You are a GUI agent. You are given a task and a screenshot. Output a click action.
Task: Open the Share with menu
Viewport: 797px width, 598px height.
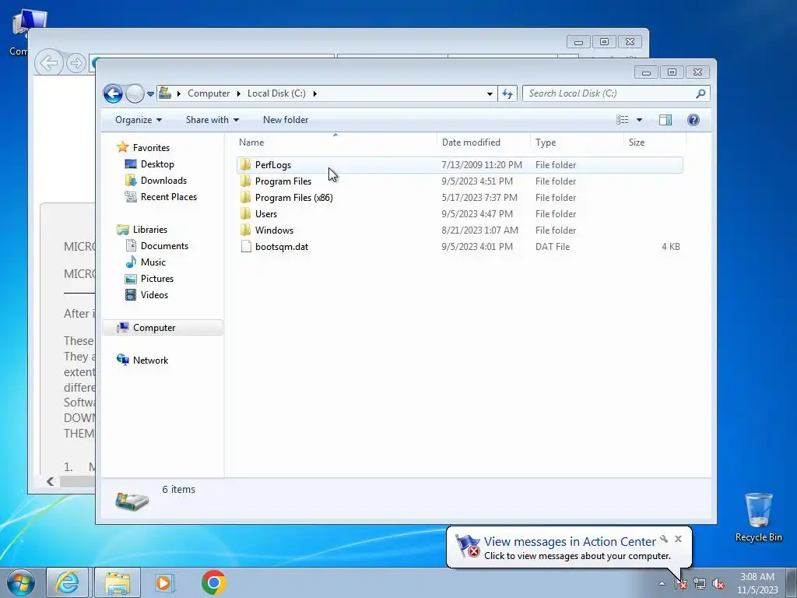click(x=212, y=120)
